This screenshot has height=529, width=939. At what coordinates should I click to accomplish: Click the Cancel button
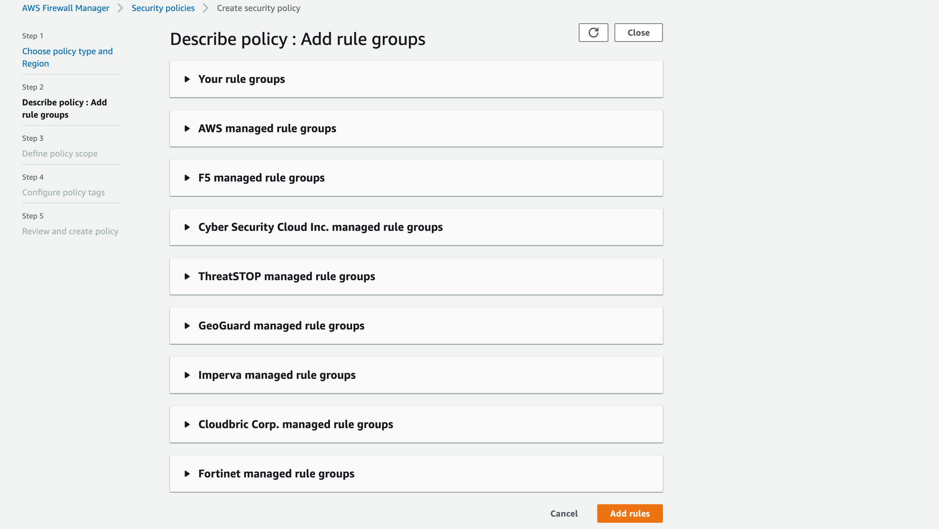point(564,513)
